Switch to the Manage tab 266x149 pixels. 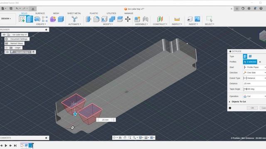point(129,13)
